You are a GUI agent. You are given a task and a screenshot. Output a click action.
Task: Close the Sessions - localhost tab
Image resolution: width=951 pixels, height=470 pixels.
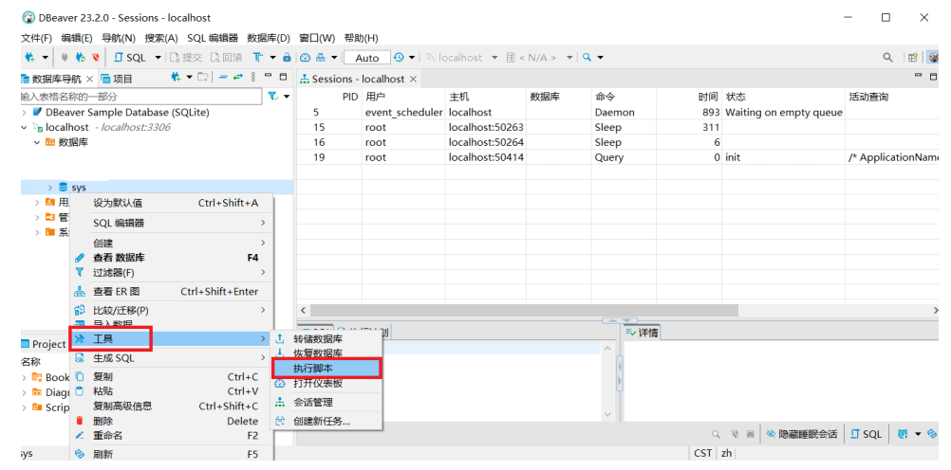tap(413, 79)
